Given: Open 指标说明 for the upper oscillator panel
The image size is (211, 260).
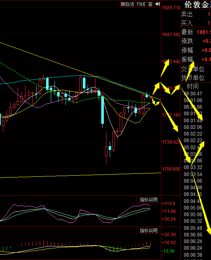Looking at the screenshot, I should point(149,200).
